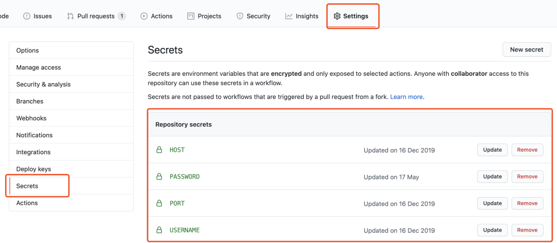Open the Actions tab
The width and height of the screenshot is (557, 243).
[x=156, y=16]
